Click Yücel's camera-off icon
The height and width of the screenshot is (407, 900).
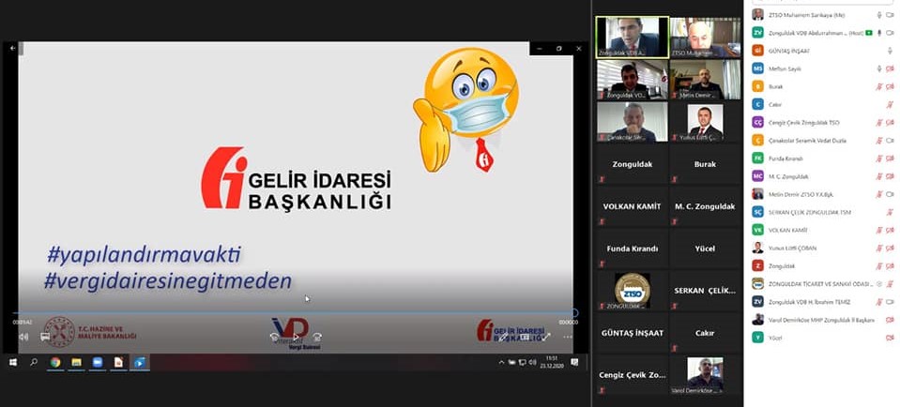coord(890,338)
